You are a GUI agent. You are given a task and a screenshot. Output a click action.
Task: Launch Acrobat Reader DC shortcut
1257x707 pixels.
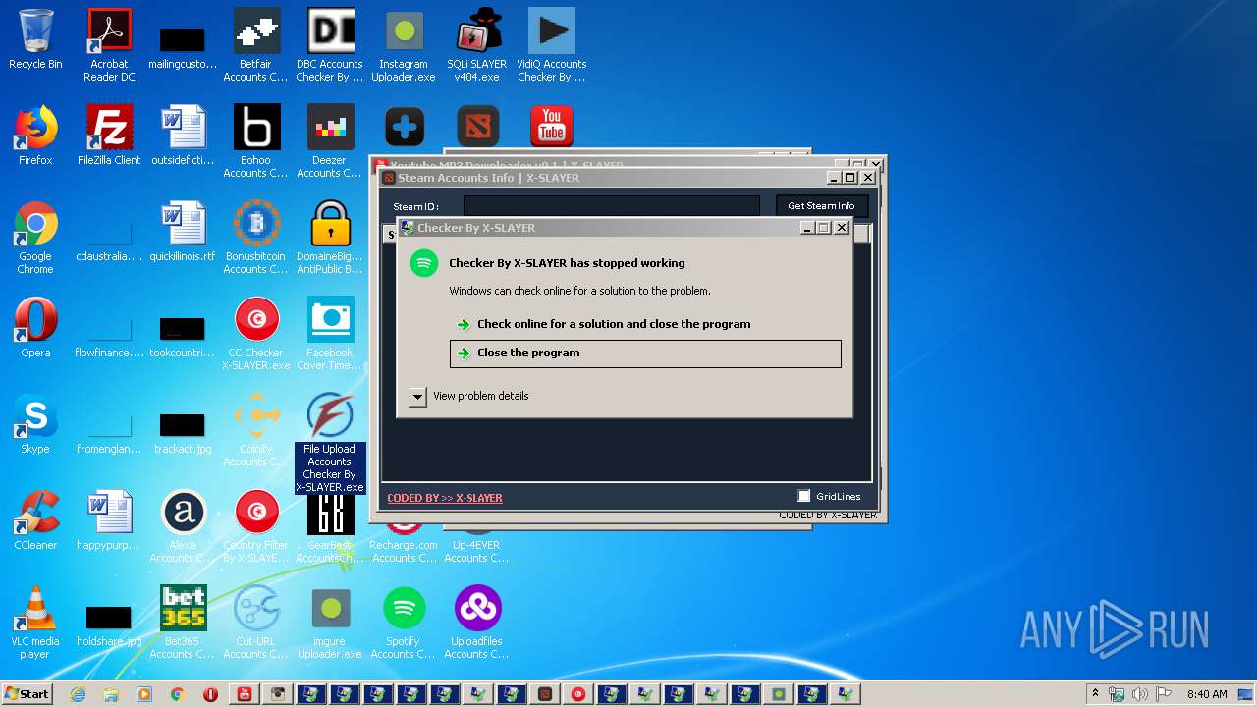click(x=109, y=44)
